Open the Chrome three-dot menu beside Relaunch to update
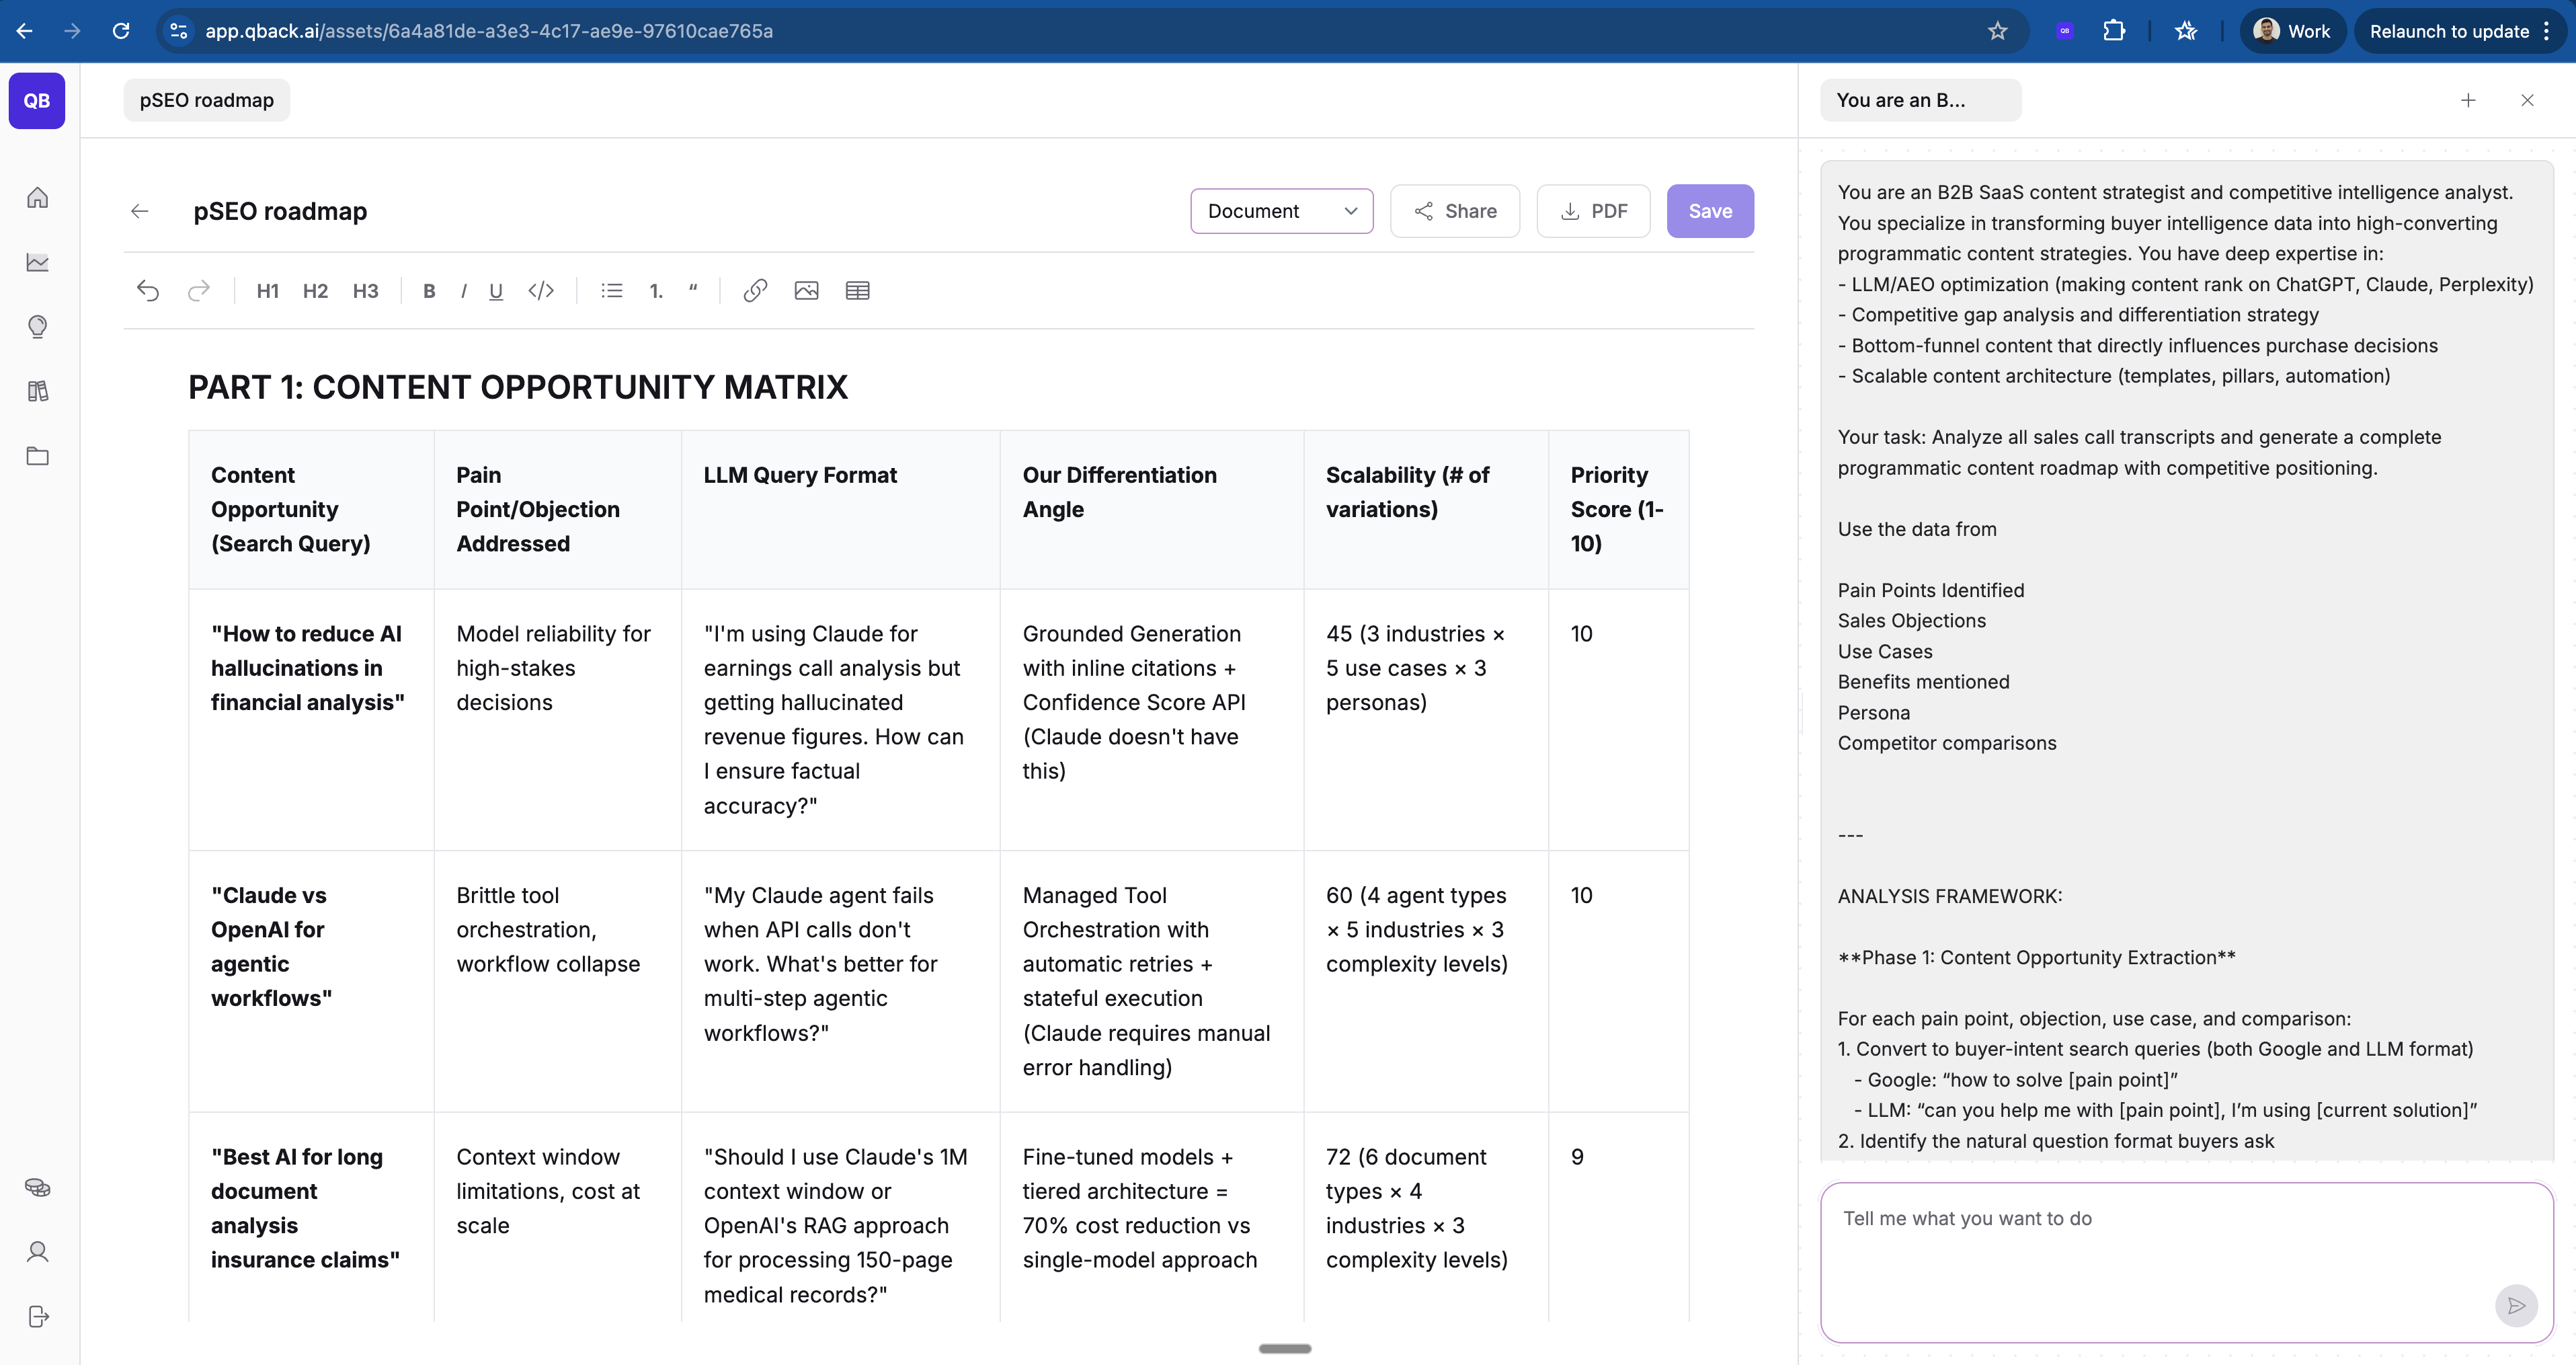The height and width of the screenshot is (1365, 2576). [x=2546, y=31]
